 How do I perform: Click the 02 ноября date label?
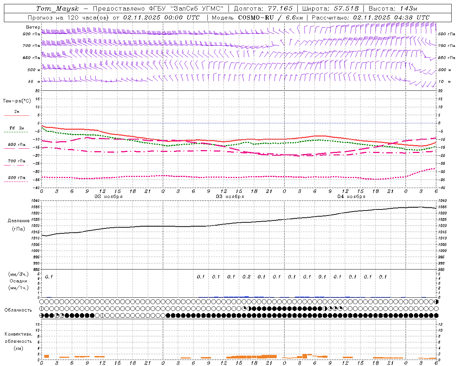pos(109,197)
